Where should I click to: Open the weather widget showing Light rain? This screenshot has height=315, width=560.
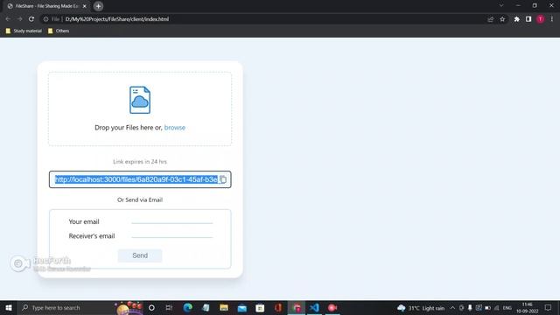pos(421,308)
